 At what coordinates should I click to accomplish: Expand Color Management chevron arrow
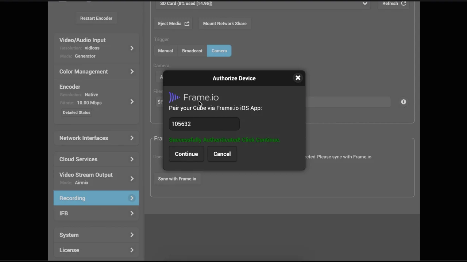(132, 72)
